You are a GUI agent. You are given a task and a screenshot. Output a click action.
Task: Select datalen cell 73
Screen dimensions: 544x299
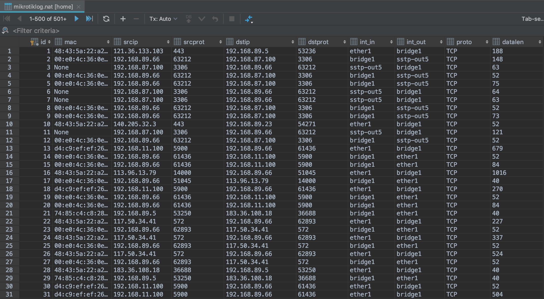[x=517, y=116]
